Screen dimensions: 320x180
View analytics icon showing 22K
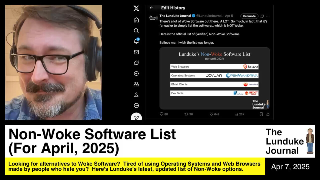236,114
